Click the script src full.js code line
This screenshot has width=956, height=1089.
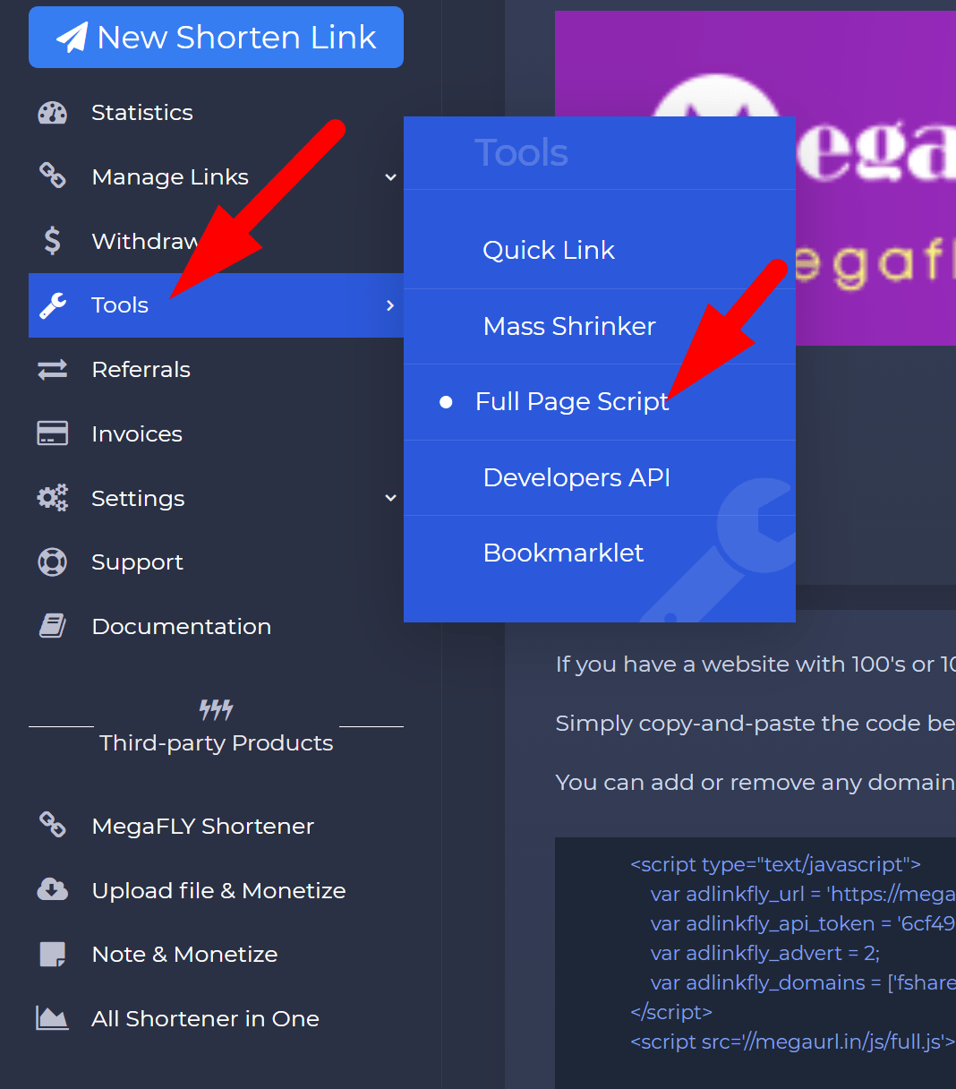[x=792, y=1042]
